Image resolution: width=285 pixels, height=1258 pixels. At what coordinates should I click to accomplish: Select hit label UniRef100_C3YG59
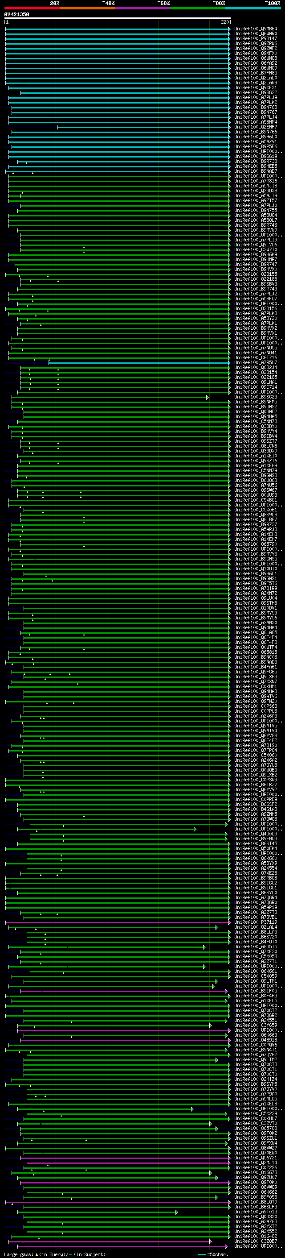(256, 1025)
